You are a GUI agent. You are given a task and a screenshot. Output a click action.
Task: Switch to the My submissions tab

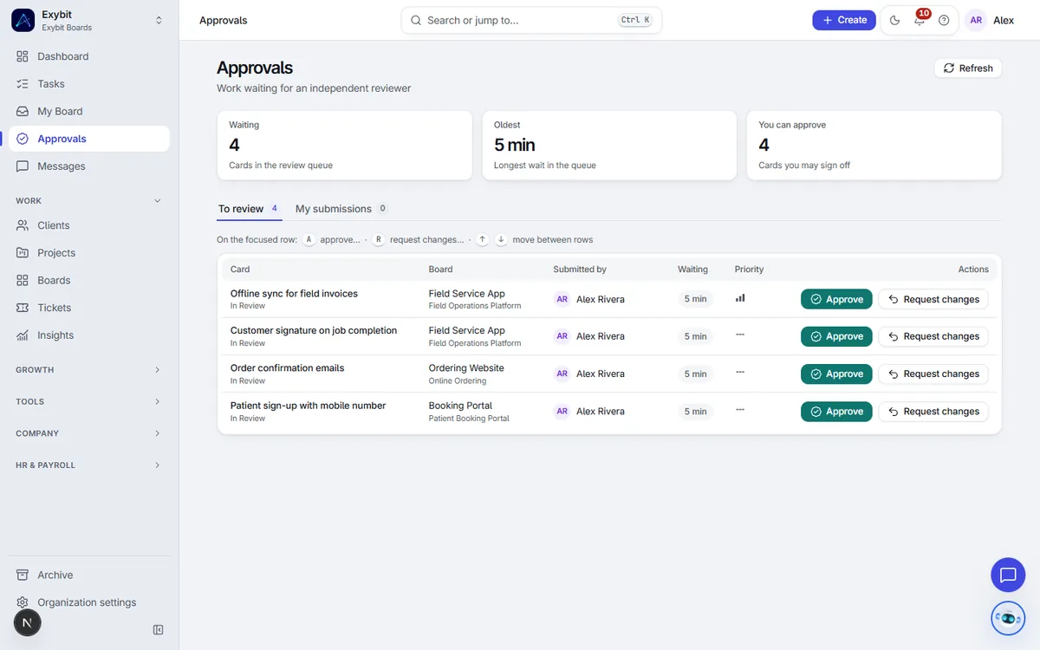[x=341, y=209]
